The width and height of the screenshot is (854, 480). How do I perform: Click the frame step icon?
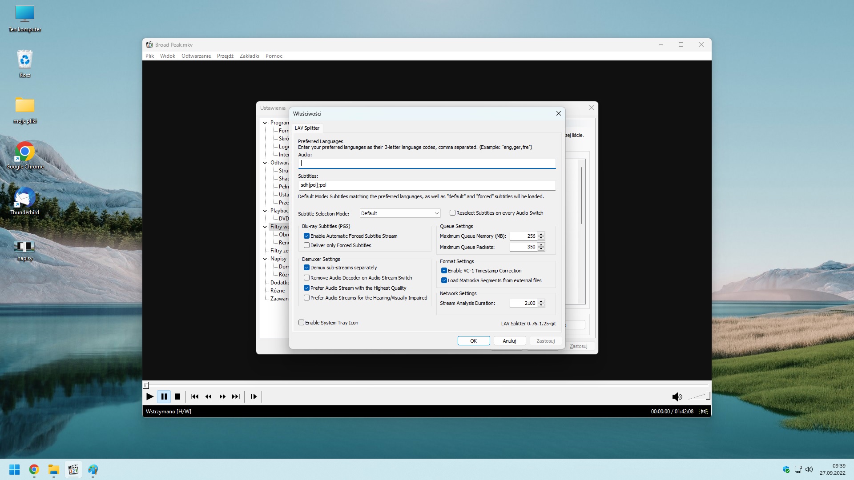pos(253,396)
